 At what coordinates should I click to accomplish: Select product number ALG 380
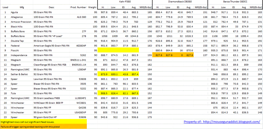[81, 17]
